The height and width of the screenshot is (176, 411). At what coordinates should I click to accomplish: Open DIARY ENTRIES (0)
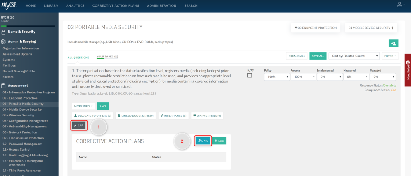click(x=207, y=116)
